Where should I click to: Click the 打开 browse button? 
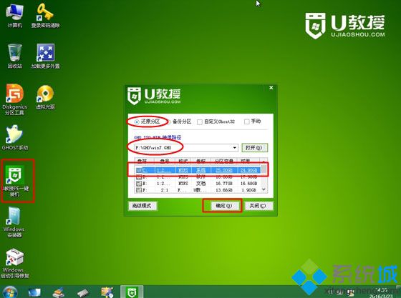click(254, 148)
